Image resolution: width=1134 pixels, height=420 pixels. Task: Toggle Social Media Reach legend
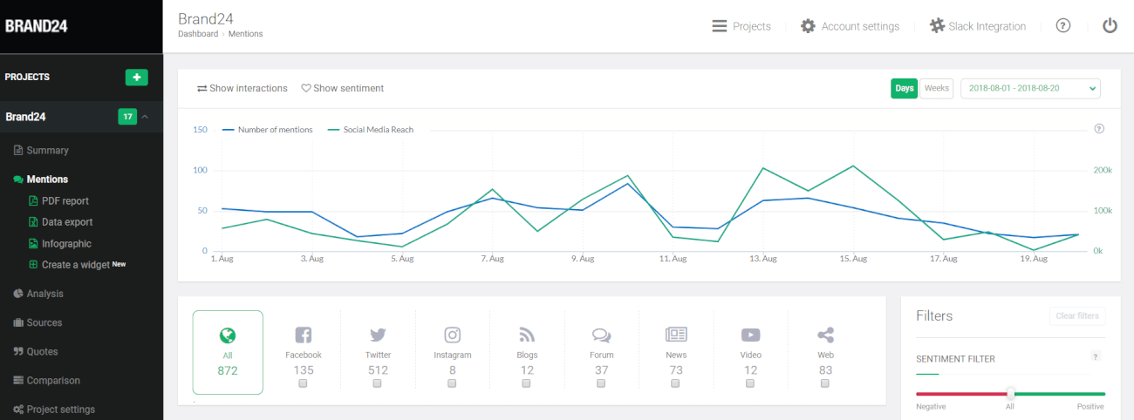370,130
